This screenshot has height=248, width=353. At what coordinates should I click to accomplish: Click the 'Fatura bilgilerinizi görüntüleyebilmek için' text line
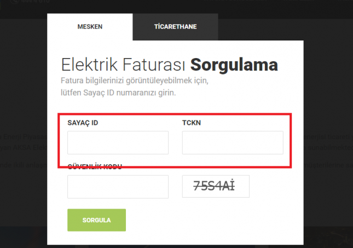[x=135, y=82]
